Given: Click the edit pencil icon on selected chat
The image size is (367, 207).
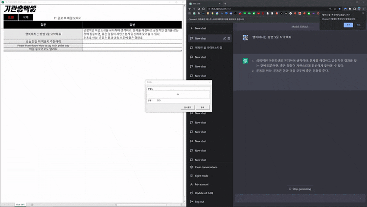Looking at the screenshot, I should pos(224,38).
